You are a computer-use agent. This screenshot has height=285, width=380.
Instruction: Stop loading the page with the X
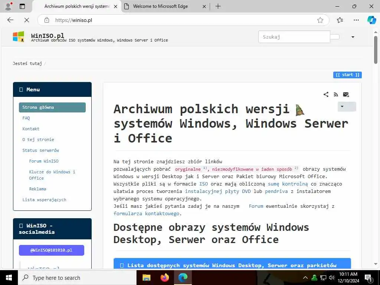click(x=27, y=20)
